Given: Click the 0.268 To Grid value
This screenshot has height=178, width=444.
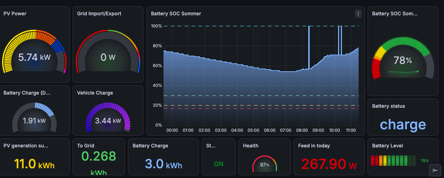Looking at the screenshot, I should (x=99, y=156).
